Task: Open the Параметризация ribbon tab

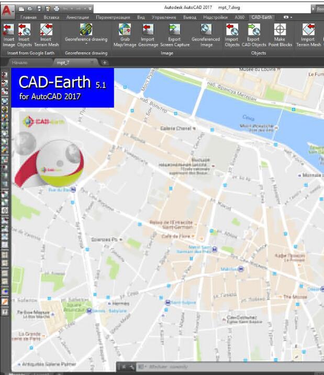Action: click(113, 17)
